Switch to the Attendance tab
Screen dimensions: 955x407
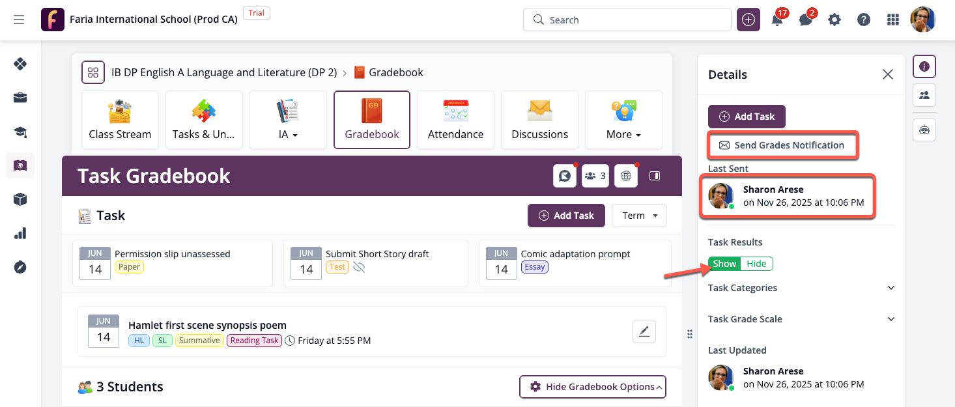point(455,120)
